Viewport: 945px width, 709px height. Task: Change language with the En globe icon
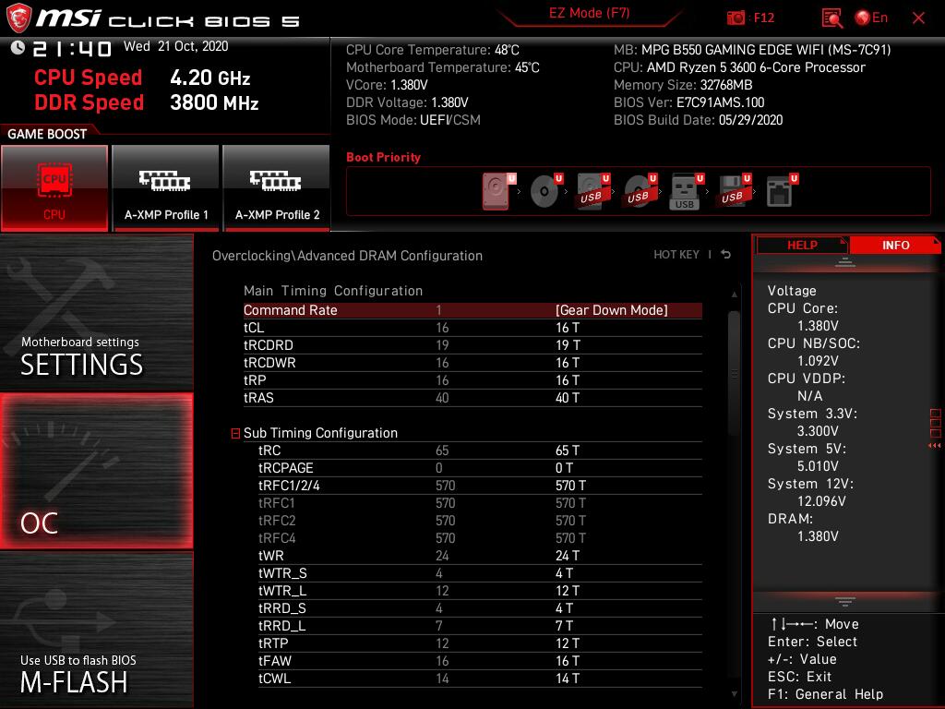pyautogui.click(x=871, y=18)
